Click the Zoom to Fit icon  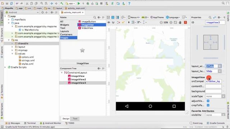(175, 23)
